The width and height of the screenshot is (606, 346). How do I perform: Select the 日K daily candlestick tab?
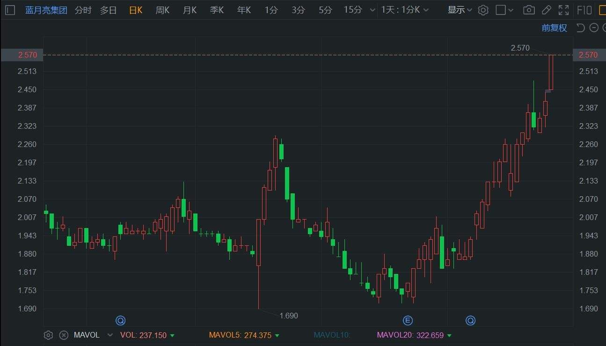coord(136,10)
